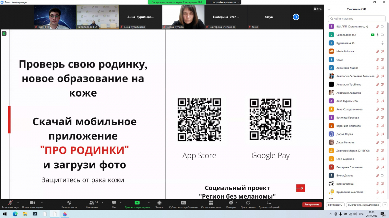Click Пригласить button
Image resolution: width=389 pixels, height=218 pixels.
[335, 205]
